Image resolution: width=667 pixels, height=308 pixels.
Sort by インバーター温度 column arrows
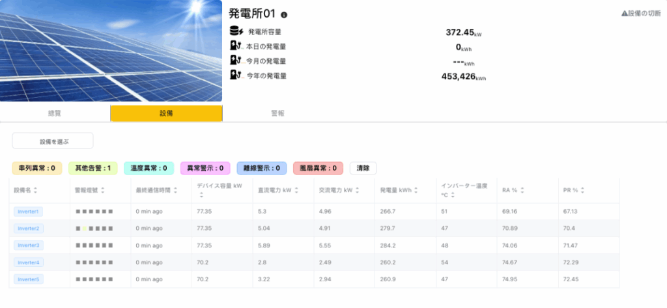pyautogui.click(x=453, y=195)
